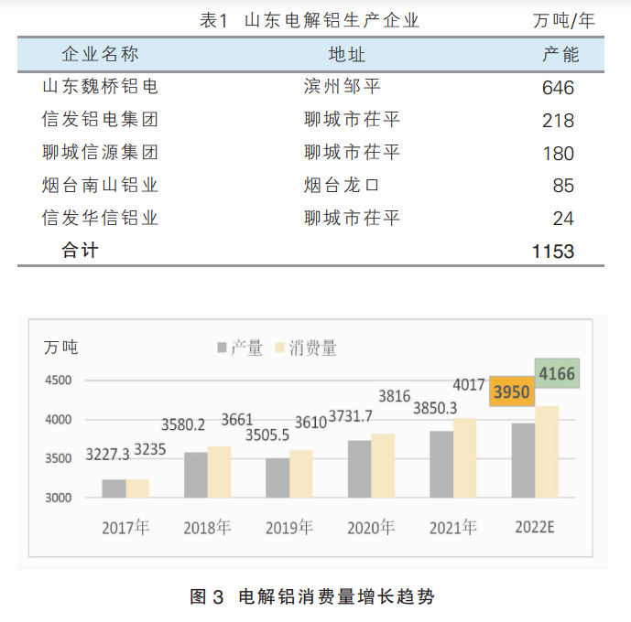Click the cream 2017年 consumption bar
Image resolution: width=631 pixels, height=622 pixels.
[x=137, y=488]
